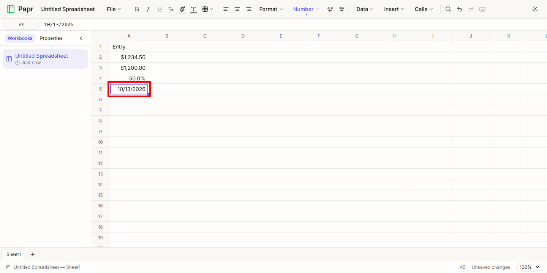Add a new sheet
The image size is (547, 273).
pyautogui.click(x=33, y=254)
